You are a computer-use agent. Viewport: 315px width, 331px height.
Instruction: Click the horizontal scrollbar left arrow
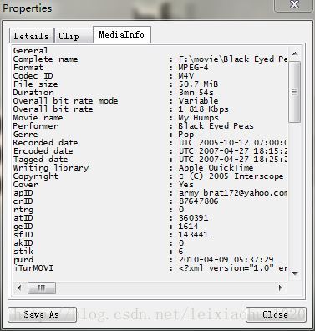pos(19,288)
